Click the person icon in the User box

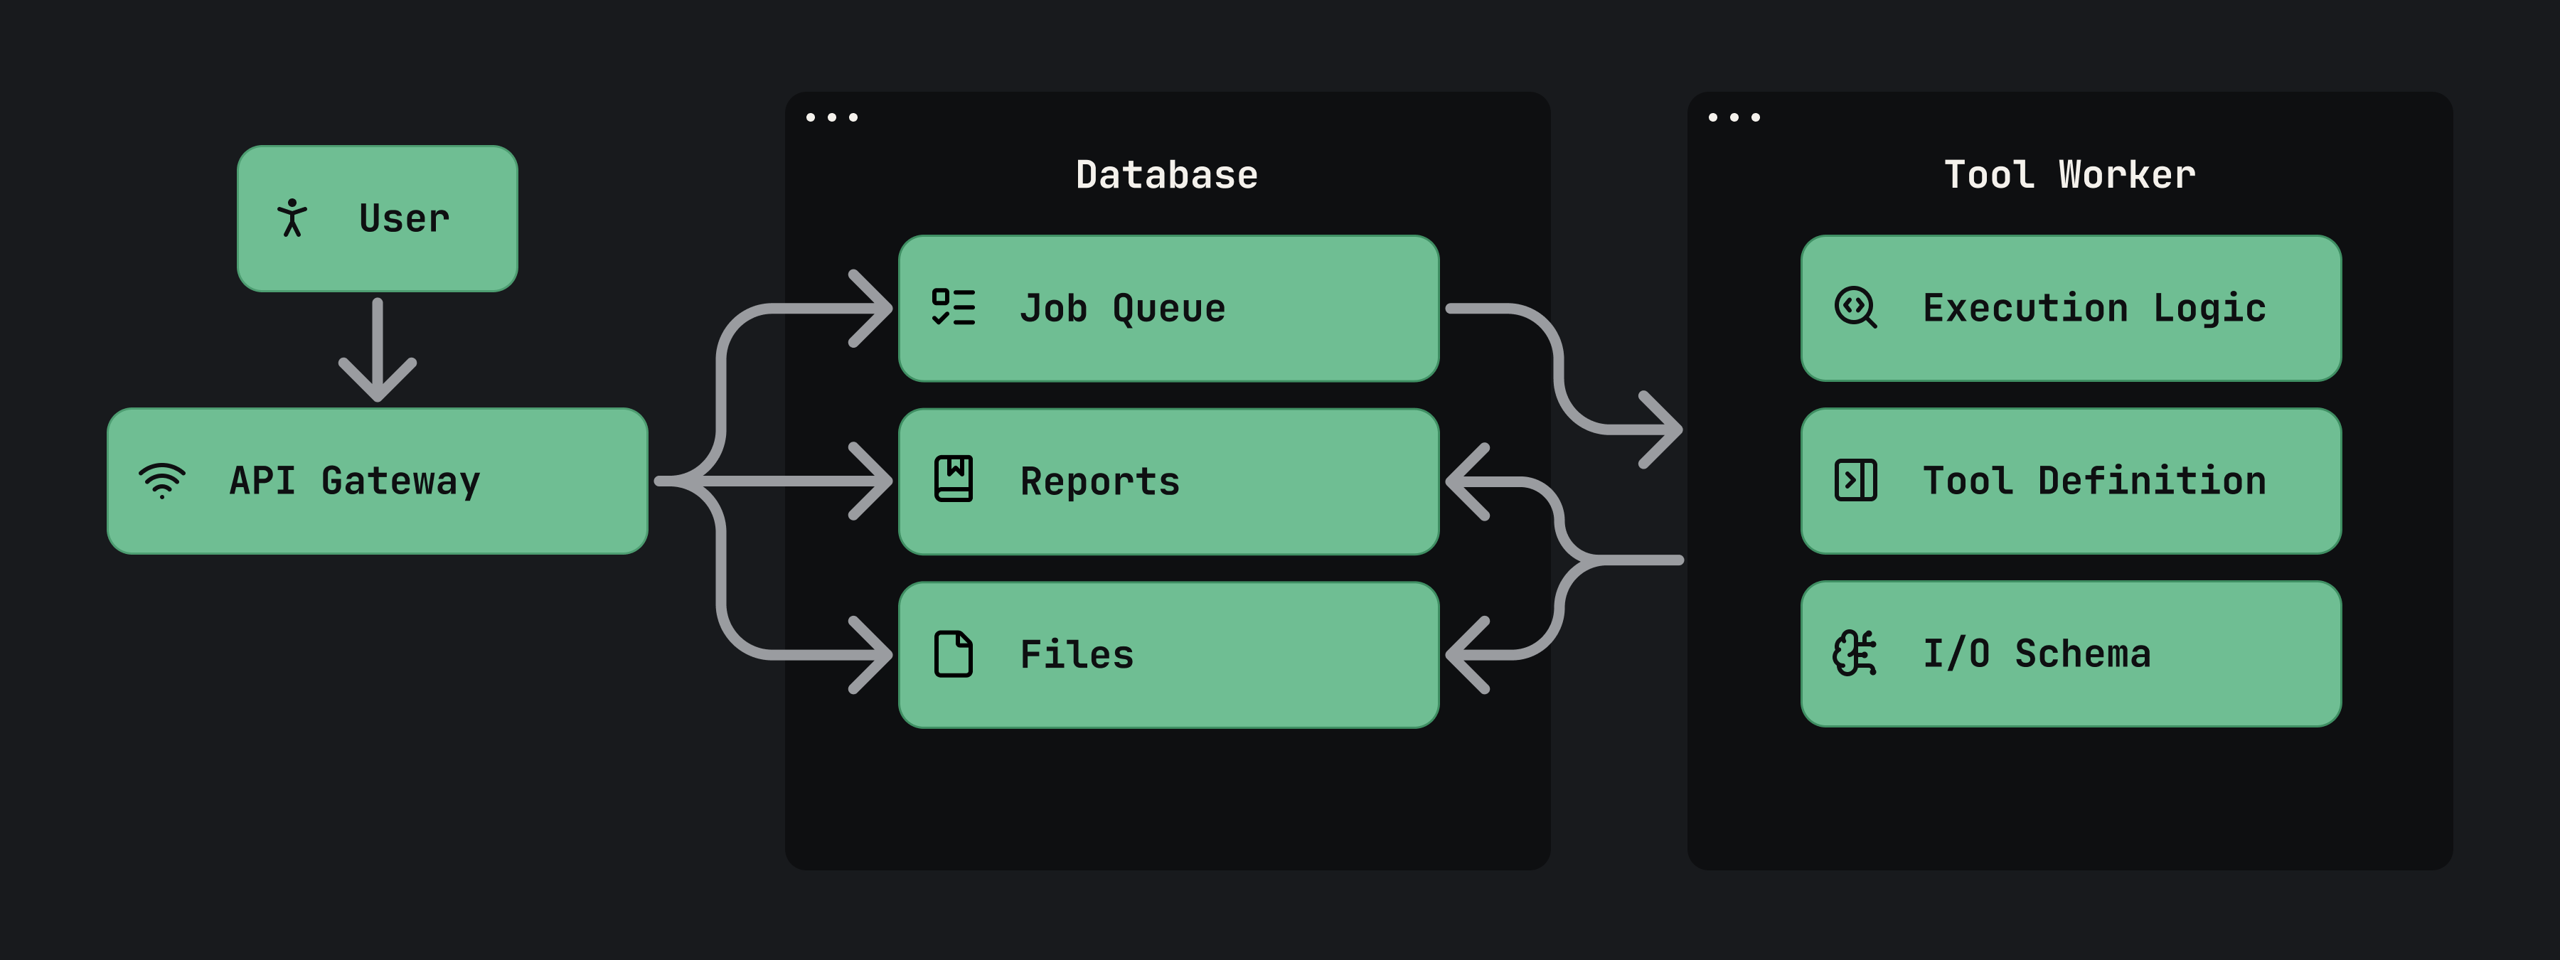tap(292, 218)
